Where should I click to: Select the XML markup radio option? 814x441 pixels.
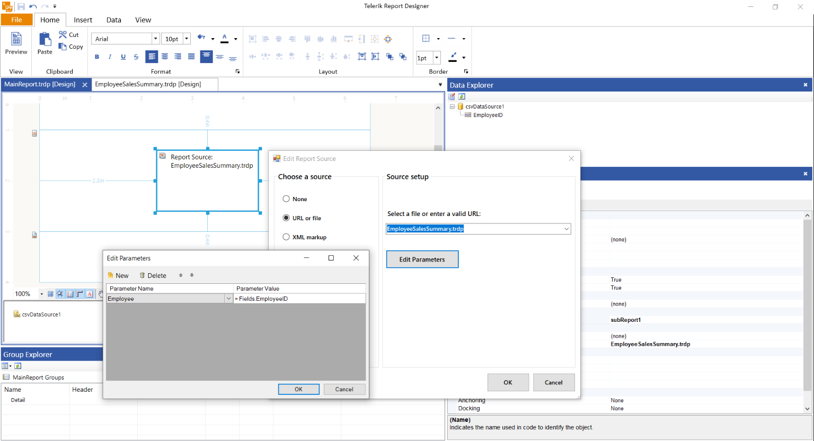(286, 237)
